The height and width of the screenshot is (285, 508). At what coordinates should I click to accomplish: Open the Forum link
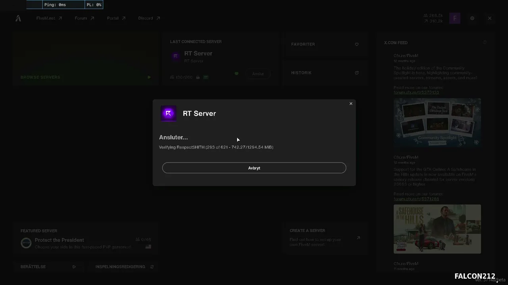[84, 18]
